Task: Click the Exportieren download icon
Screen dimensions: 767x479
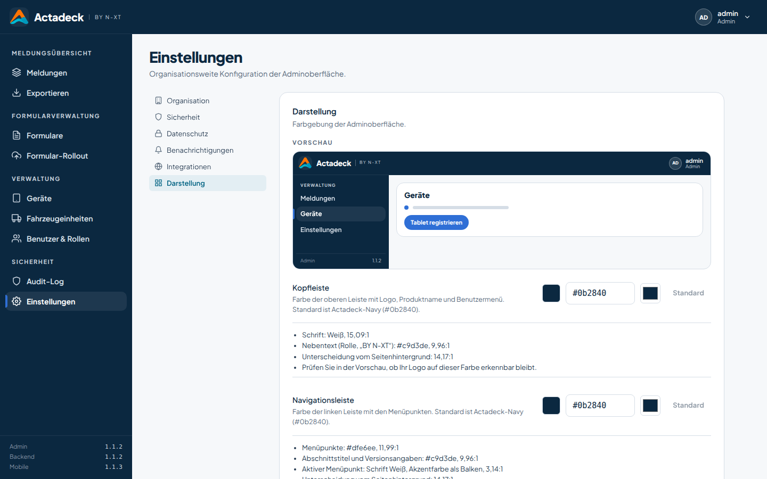Action: [17, 93]
